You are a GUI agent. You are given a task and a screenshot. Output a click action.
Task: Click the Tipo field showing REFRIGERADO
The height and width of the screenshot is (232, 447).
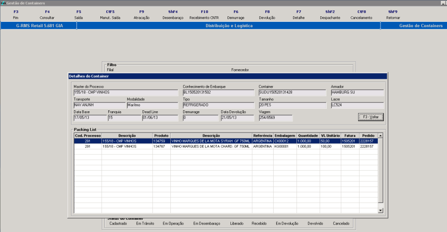219,105
